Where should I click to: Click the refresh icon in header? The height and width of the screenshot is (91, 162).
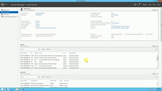coord(135,5)
